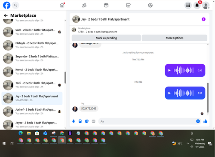Screen dimensions: 215x157
Task: Open Mail app from the taskbar
Action: pyautogui.click(x=45, y=133)
